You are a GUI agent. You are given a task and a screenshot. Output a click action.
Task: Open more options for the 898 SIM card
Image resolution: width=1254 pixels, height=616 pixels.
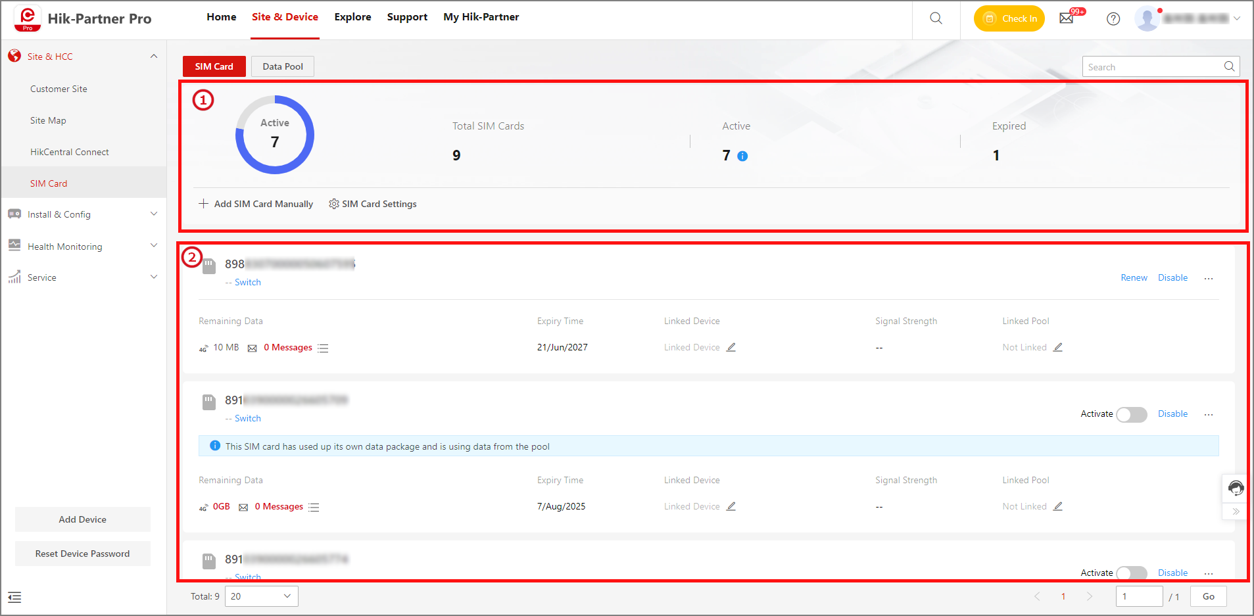[x=1209, y=278]
